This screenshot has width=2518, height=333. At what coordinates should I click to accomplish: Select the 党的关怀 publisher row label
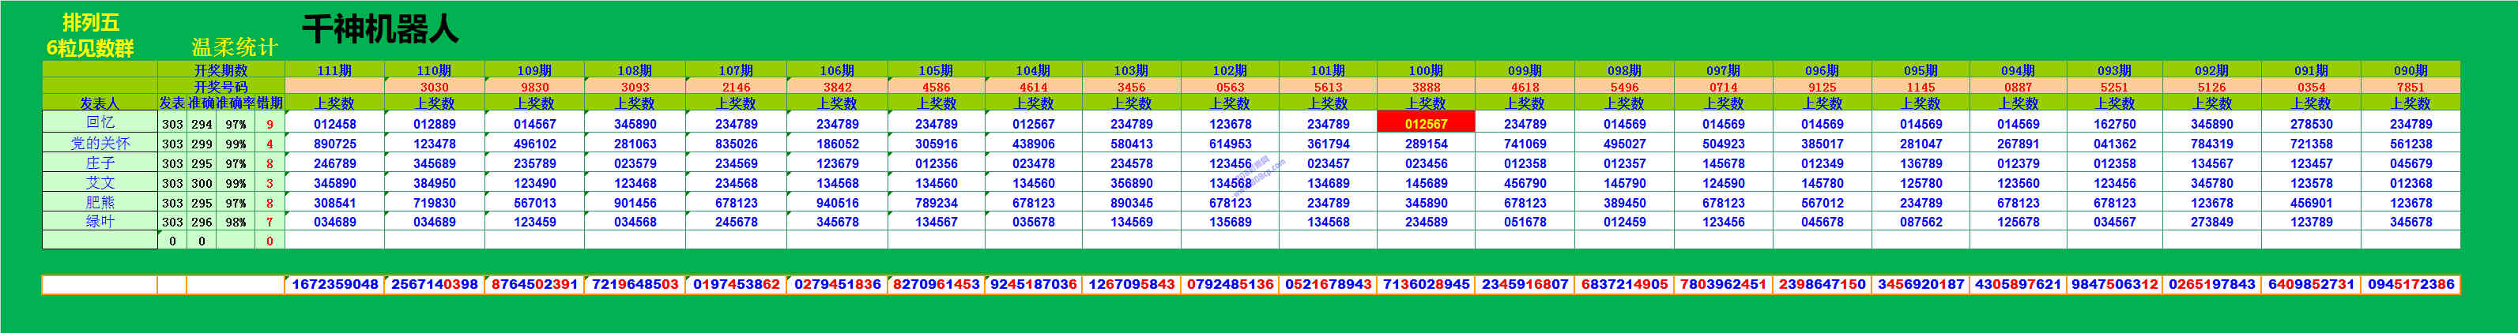[100, 144]
